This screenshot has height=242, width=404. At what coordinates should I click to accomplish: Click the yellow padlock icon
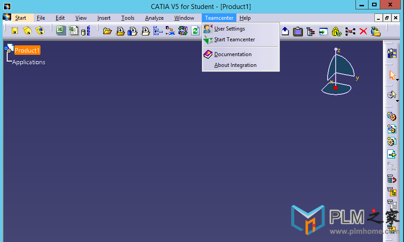pyautogui.click(x=336, y=31)
